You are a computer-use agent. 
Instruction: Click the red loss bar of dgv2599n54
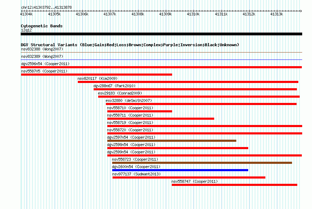tap(204, 155)
